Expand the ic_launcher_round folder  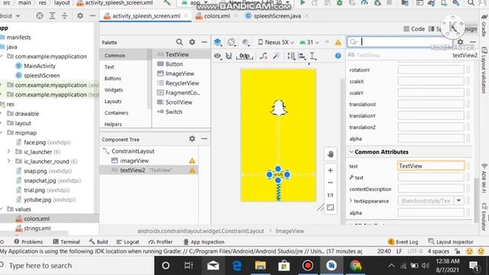click(8, 161)
